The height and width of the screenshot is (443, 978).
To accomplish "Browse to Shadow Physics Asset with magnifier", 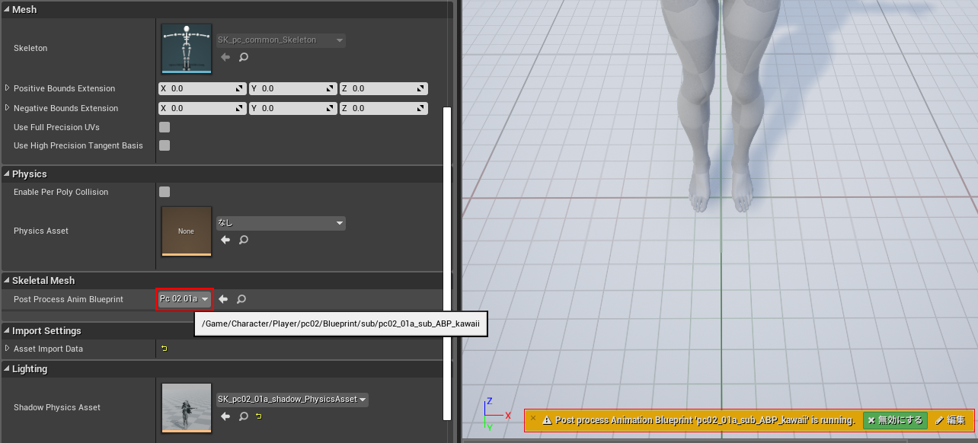I will [x=244, y=416].
